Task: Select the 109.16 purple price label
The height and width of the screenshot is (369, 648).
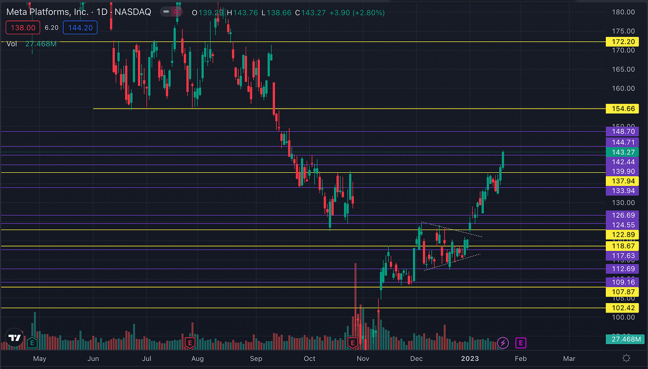Action: click(x=623, y=282)
